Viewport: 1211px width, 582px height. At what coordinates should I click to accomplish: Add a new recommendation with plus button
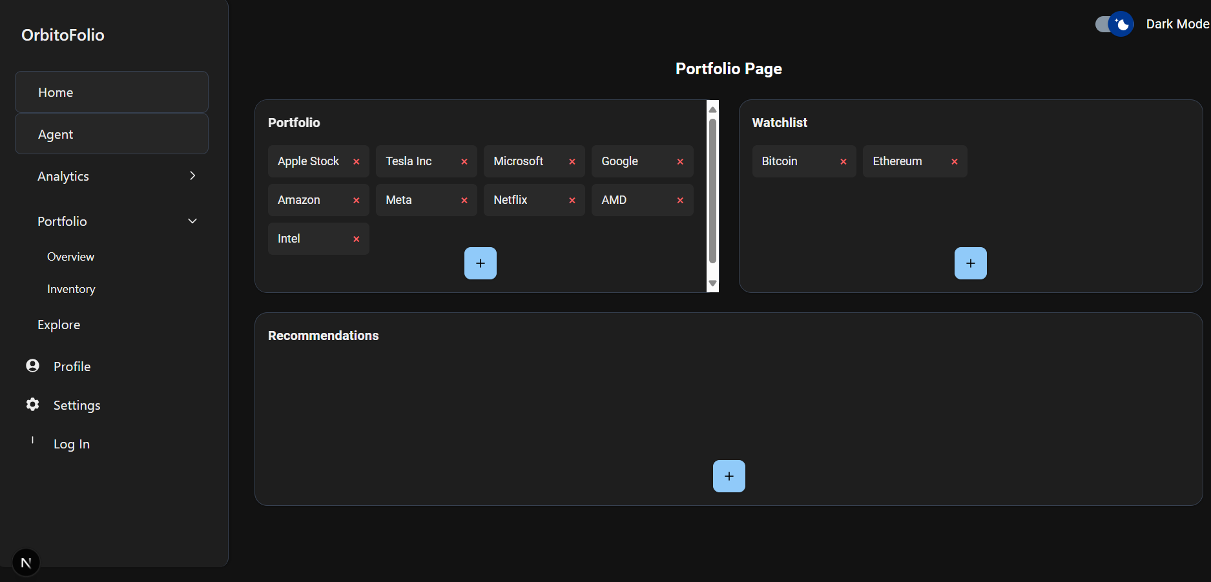tap(729, 476)
